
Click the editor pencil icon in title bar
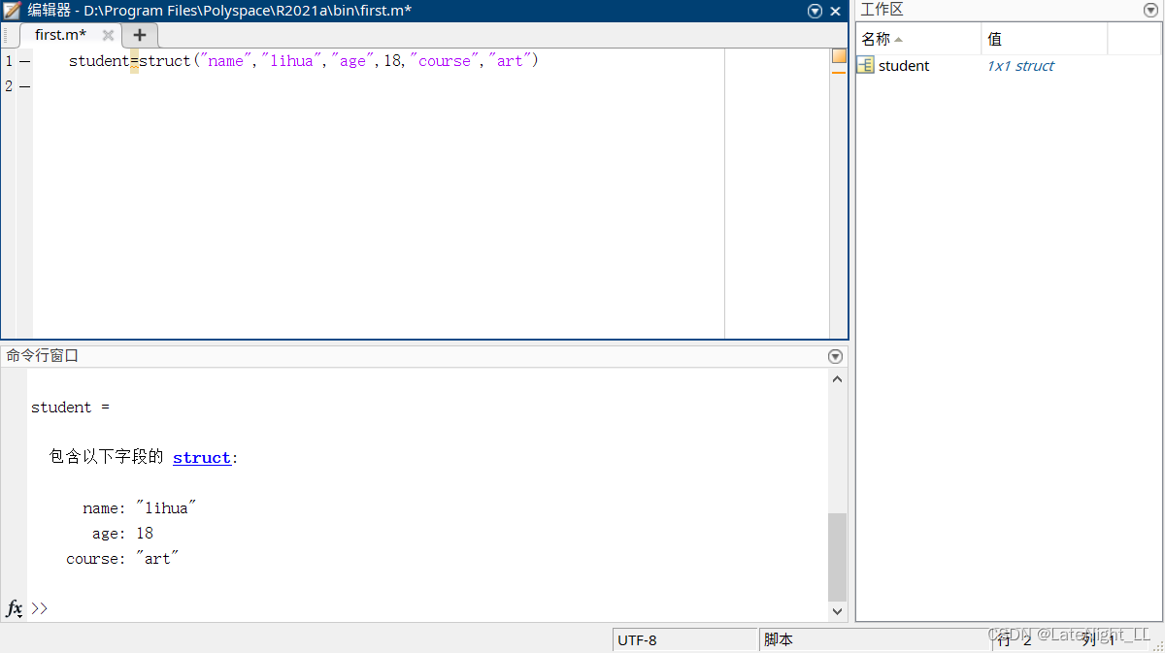[x=12, y=11]
